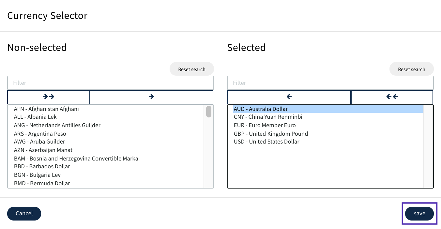This screenshot has height=229, width=441.
Task: Click the Cancel button
Action: click(24, 213)
